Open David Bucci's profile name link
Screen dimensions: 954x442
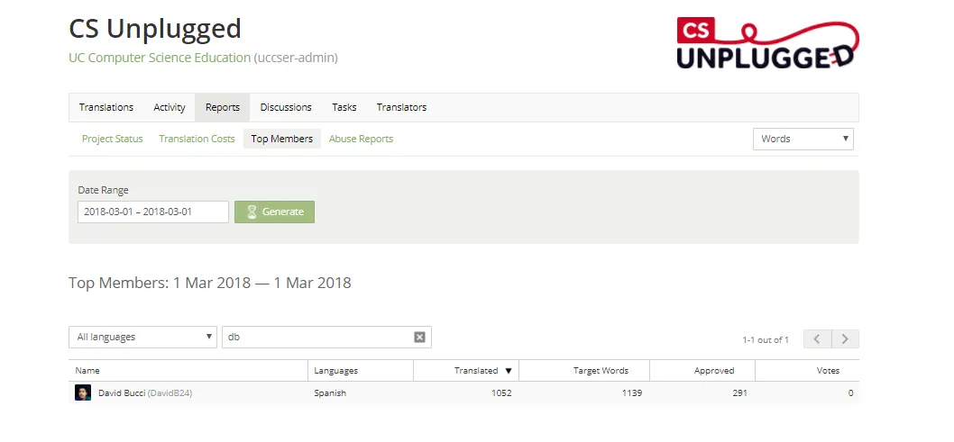point(122,392)
